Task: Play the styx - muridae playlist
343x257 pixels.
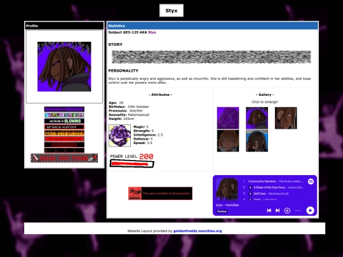Action: 310,211
